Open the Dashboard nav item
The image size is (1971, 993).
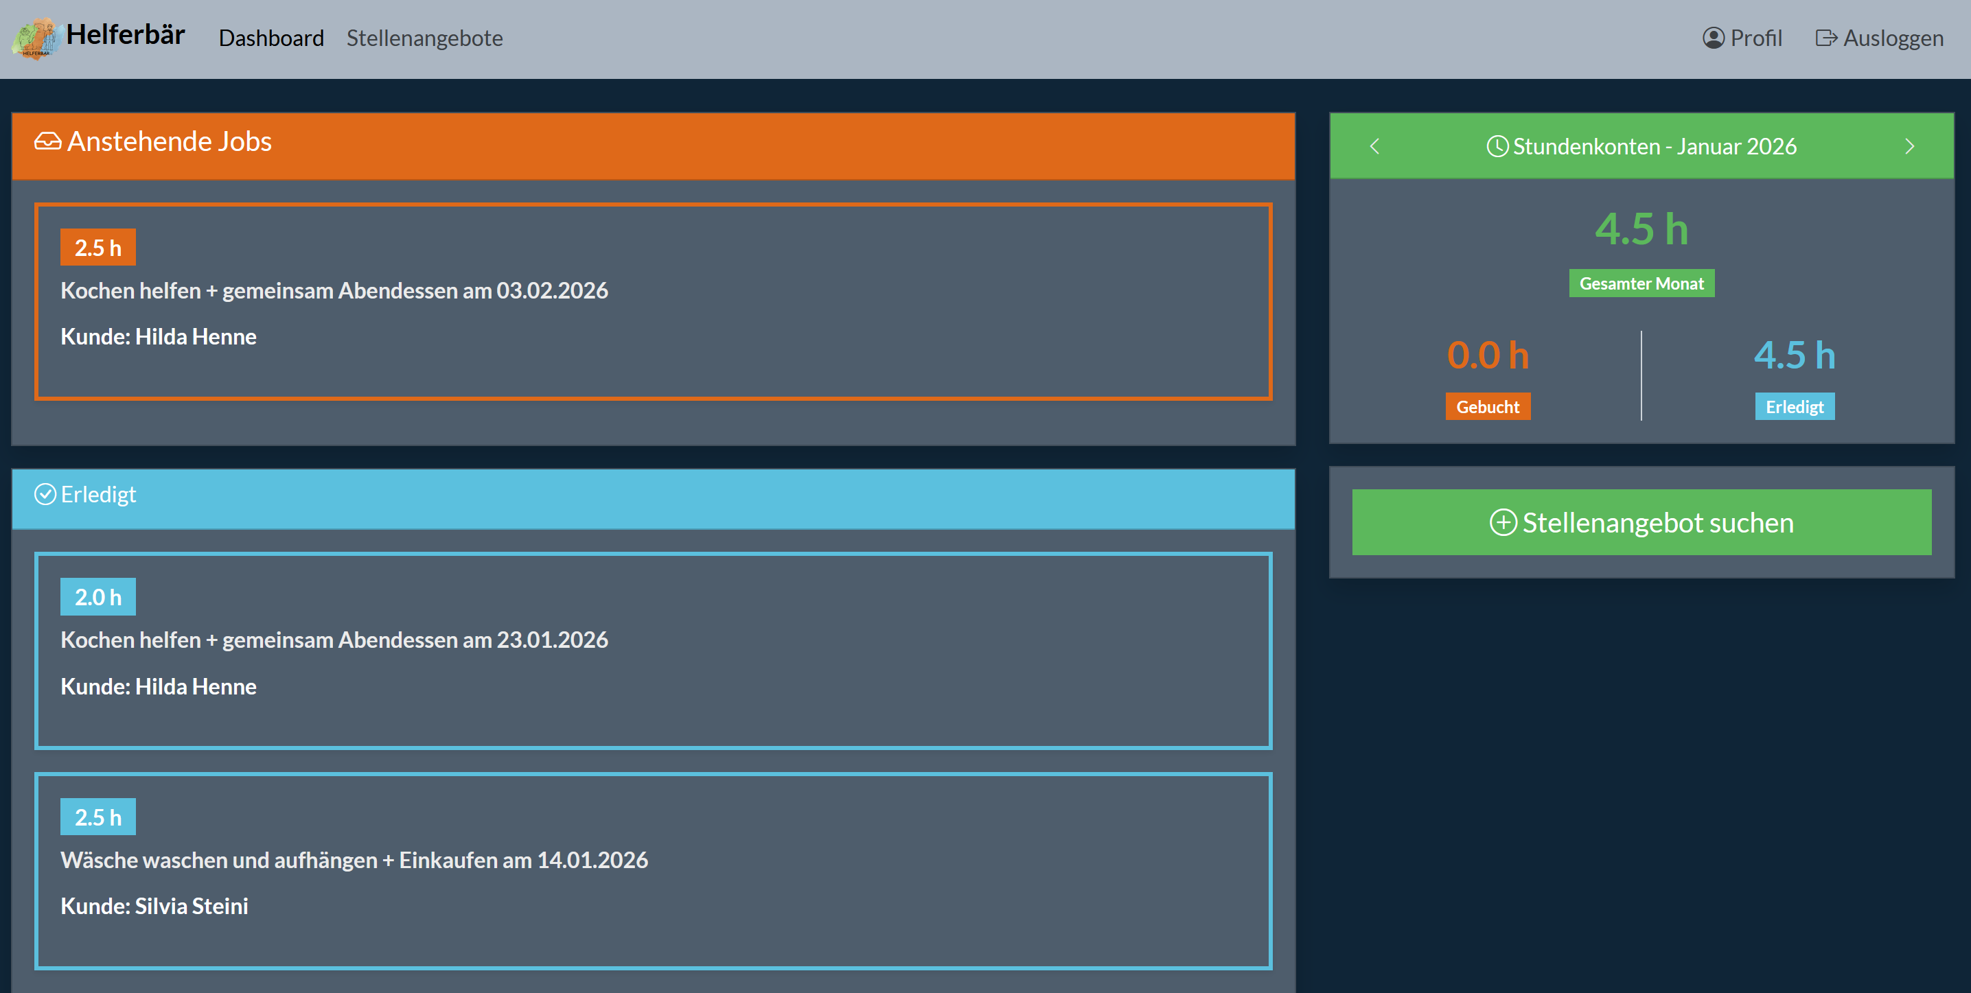pyautogui.click(x=271, y=38)
